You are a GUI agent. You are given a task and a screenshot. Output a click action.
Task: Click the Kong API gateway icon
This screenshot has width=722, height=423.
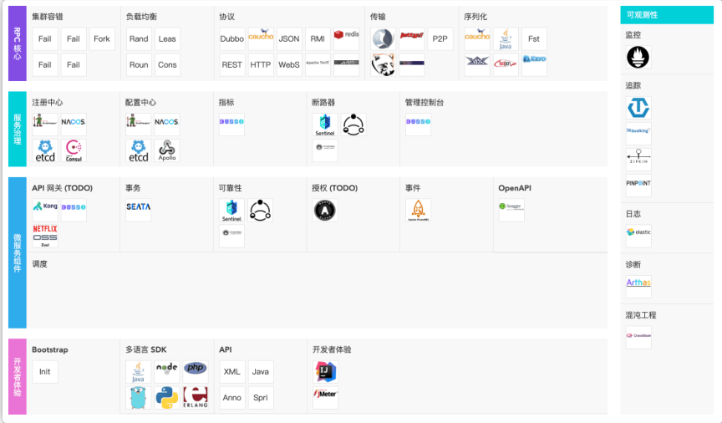click(45, 206)
